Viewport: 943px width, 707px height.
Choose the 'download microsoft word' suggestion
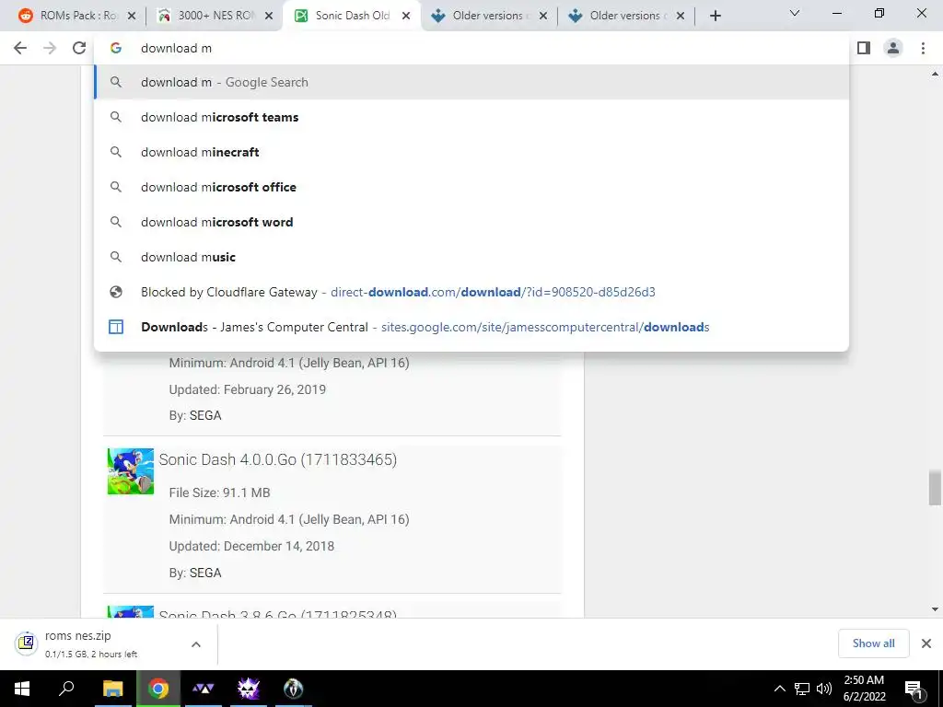pos(471,222)
